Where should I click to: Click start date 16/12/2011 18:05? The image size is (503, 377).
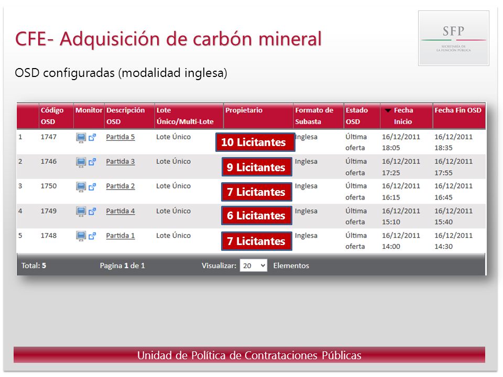coord(401,142)
